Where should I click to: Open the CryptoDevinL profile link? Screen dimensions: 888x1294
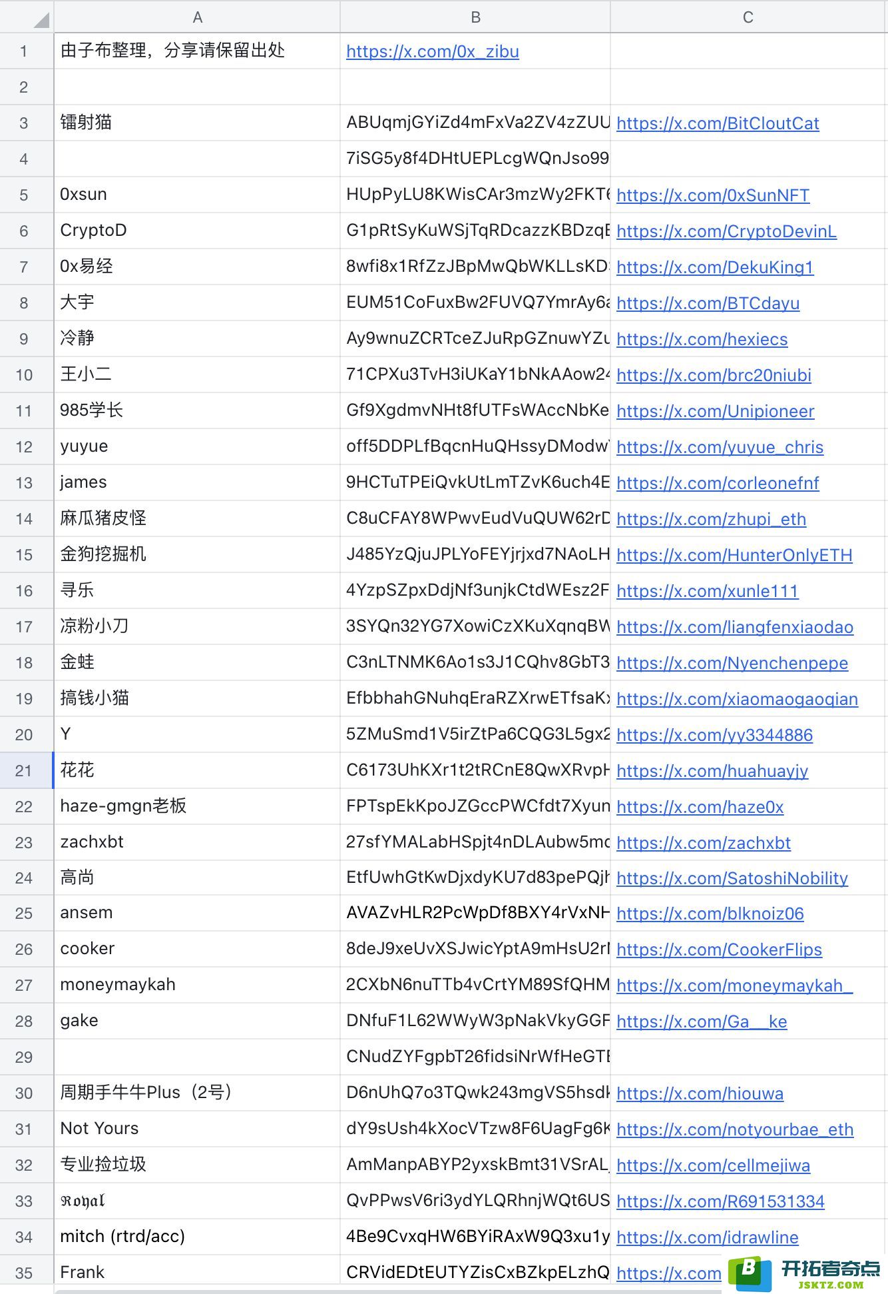click(726, 231)
